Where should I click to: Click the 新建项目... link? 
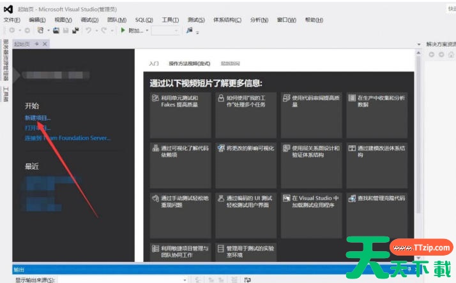click(38, 118)
